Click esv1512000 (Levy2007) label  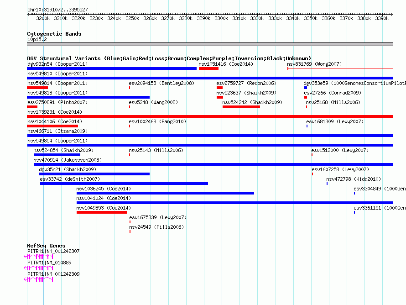click(x=340, y=150)
